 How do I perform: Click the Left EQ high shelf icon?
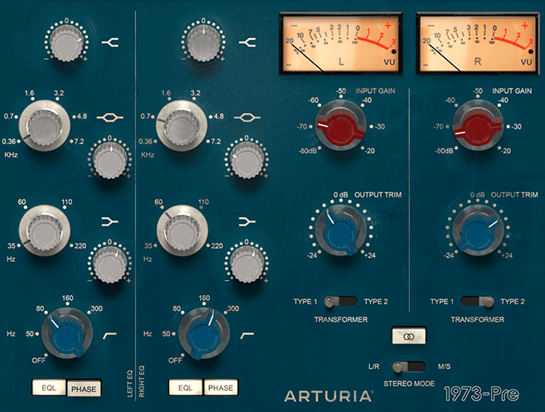click(110, 43)
